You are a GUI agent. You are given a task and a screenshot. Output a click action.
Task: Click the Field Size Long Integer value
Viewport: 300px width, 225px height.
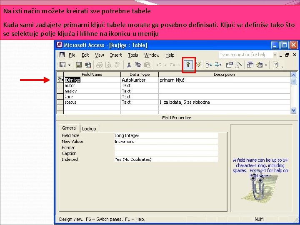click(166, 136)
